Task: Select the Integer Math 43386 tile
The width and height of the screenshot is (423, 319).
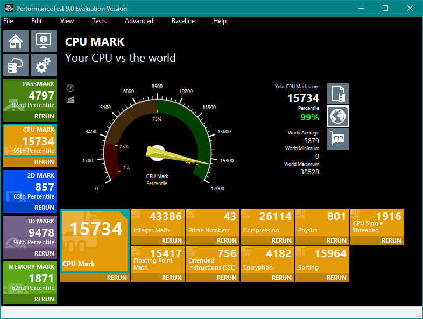Action: click(158, 223)
